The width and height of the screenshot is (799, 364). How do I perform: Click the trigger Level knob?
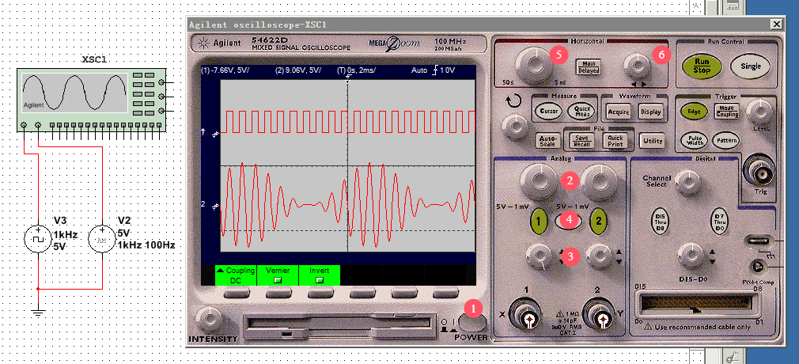[x=759, y=111]
